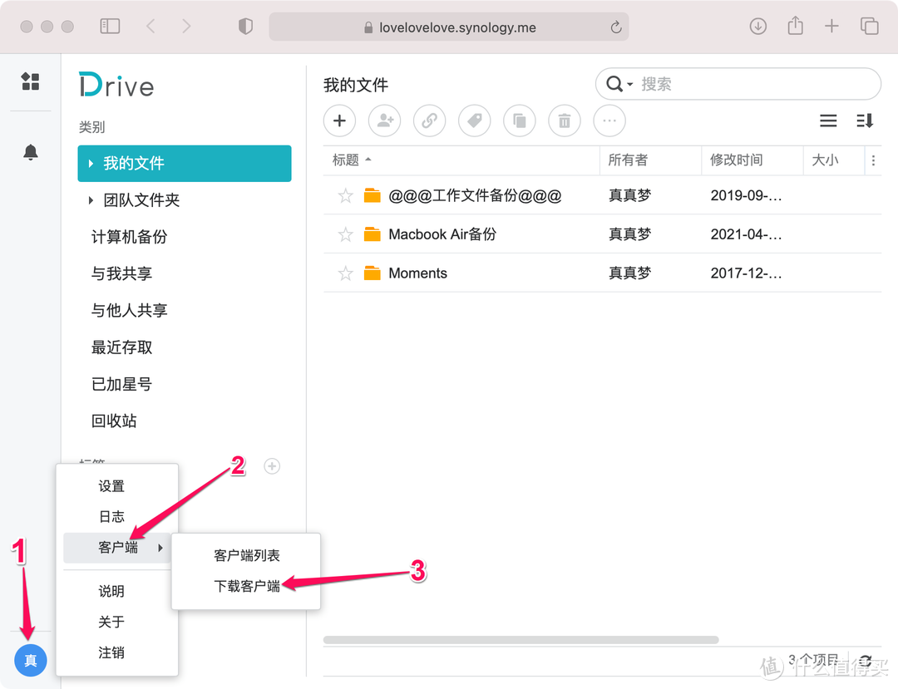This screenshot has height=689, width=898.
Task: Click the copy files icon
Action: [519, 121]
